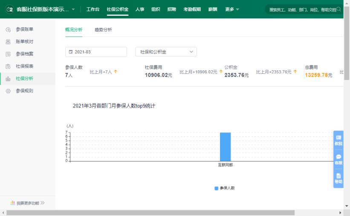Select the 社保公积金 menu item

click(118, 9)
